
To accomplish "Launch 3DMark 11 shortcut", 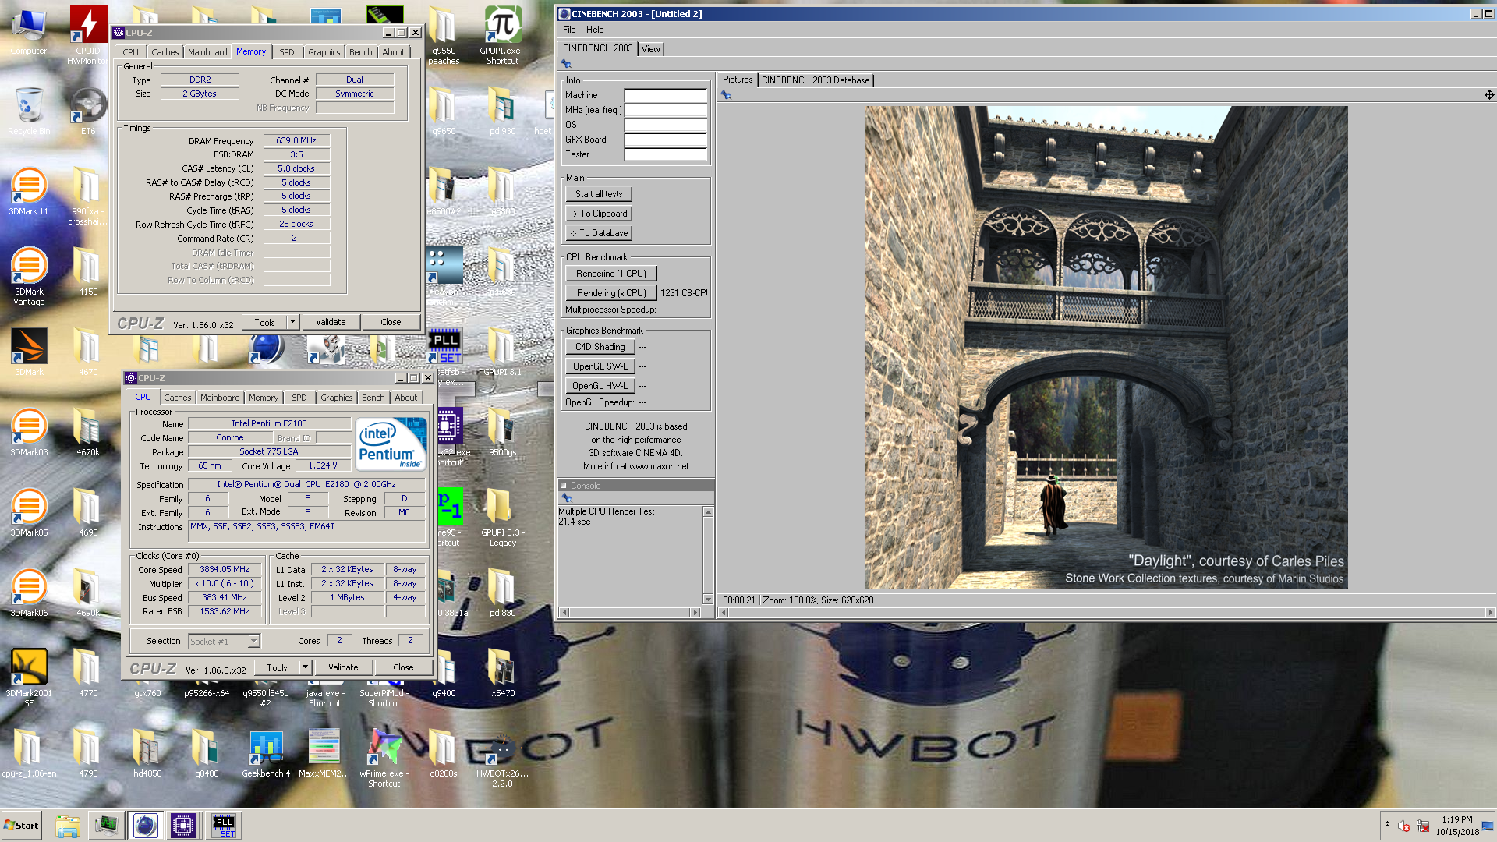I will coord(29,191).
